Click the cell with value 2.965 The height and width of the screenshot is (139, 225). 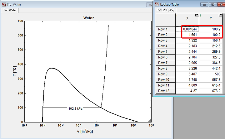(187, 63)
